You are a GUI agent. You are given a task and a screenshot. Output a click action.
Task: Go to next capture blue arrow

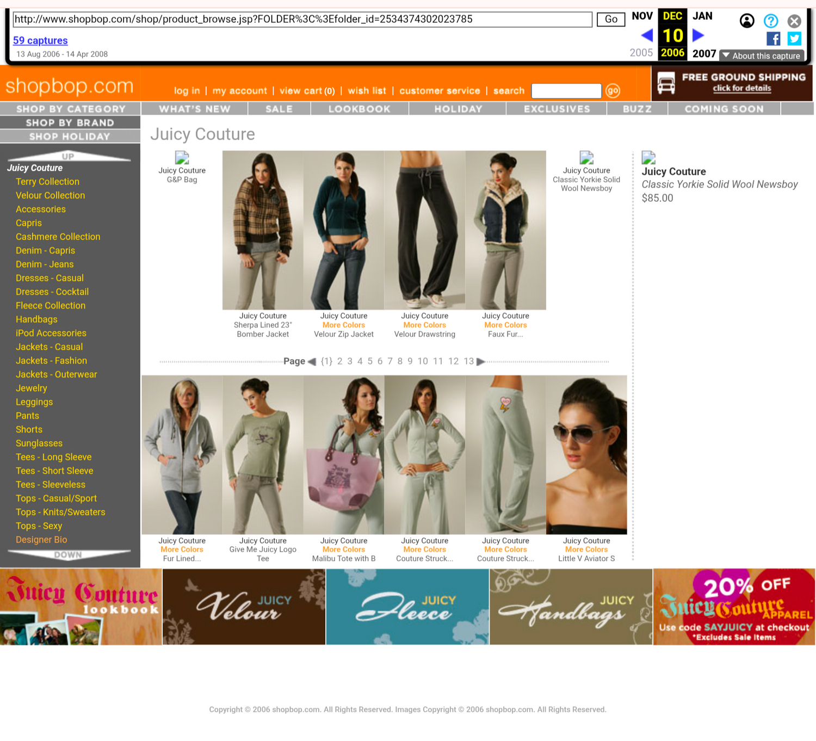coord(698,36)
